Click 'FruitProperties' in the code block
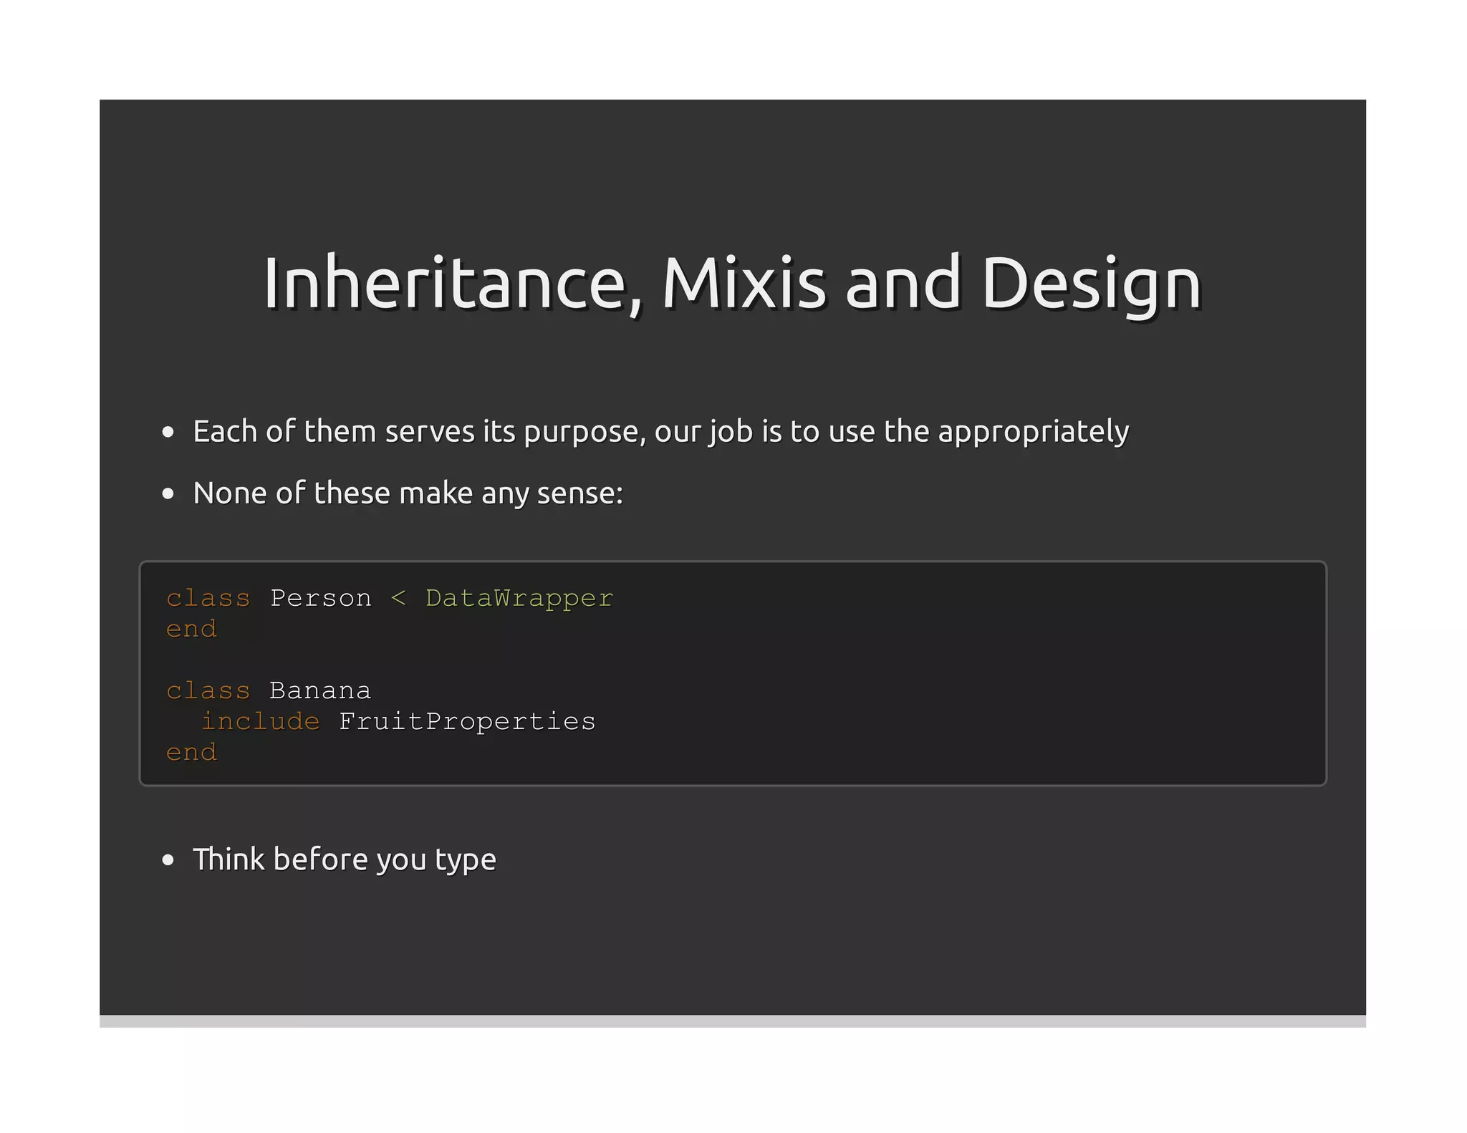The height and width of the screenshot is (1133, 1467). point(467,721)
